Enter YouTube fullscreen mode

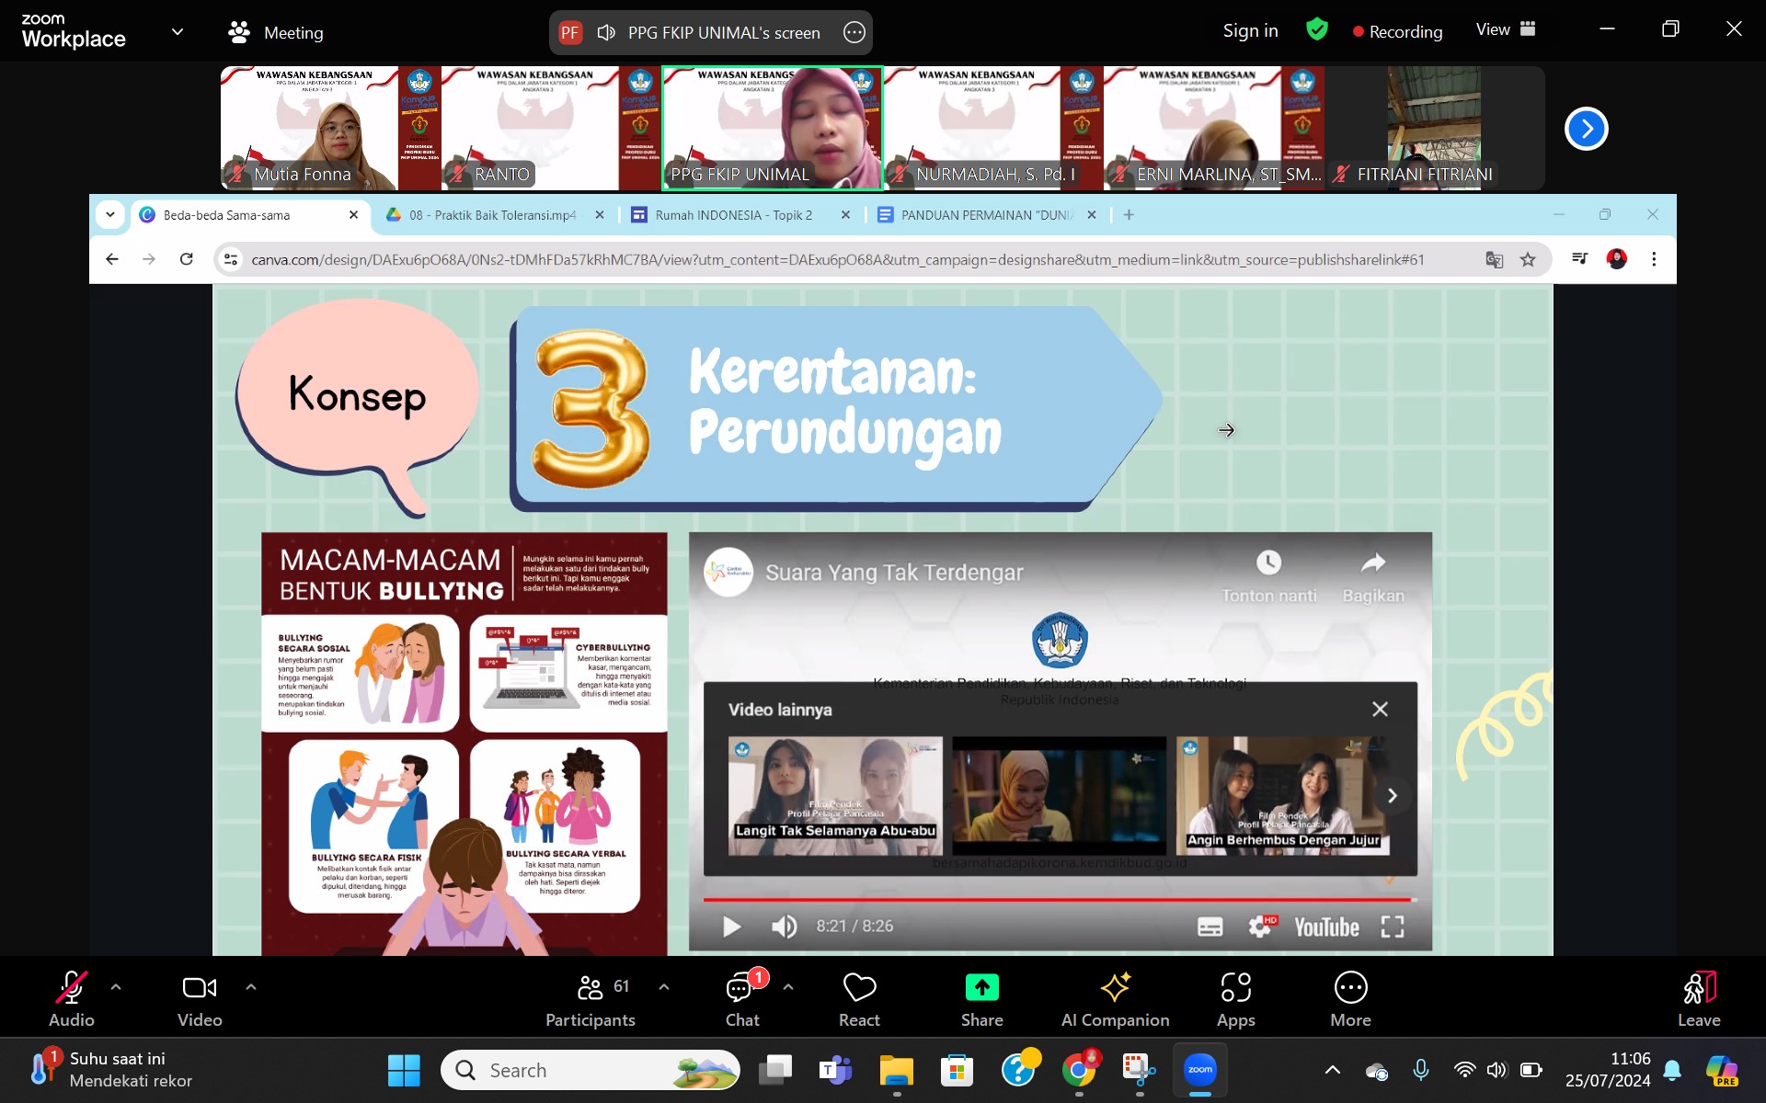click(1393, 927)
